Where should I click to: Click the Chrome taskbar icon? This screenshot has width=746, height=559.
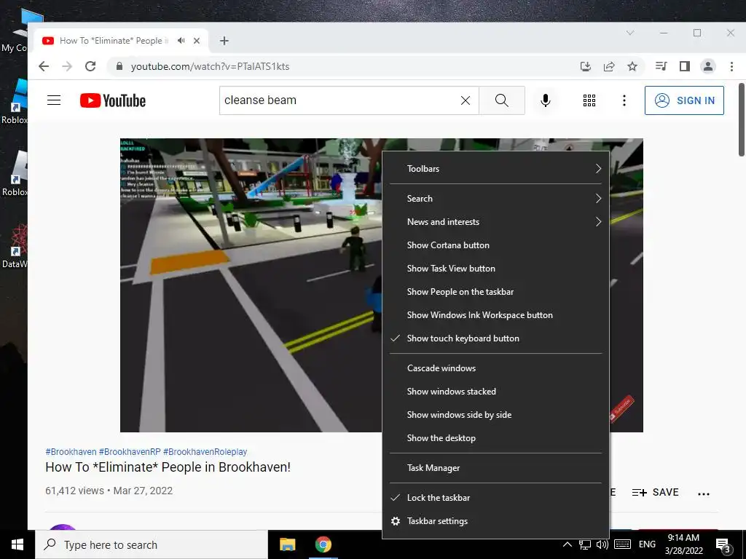pos(323,544)
